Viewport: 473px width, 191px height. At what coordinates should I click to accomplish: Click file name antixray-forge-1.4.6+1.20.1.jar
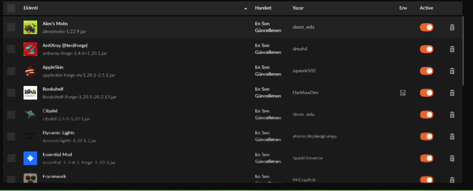pyautogui.click(x=75, y=53)
